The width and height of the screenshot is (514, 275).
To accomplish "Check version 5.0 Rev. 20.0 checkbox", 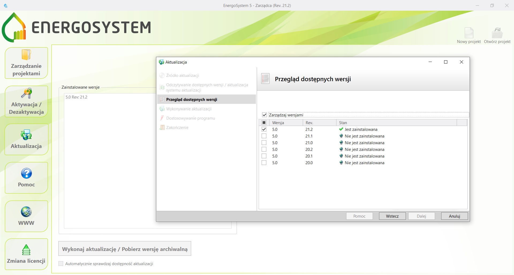I will pos(264,163).
